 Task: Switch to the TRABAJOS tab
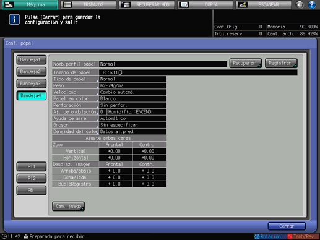[89, 4]
